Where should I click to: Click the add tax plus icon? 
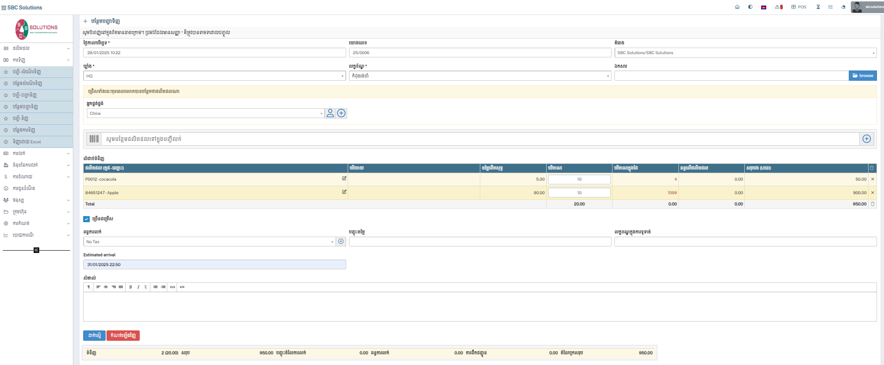click(x=341, y=241)
